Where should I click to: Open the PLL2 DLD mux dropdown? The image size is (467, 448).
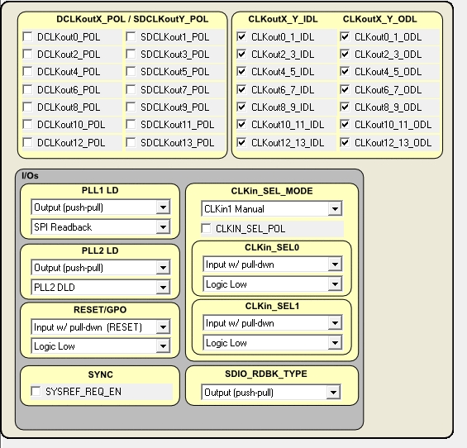pos(101,287)
